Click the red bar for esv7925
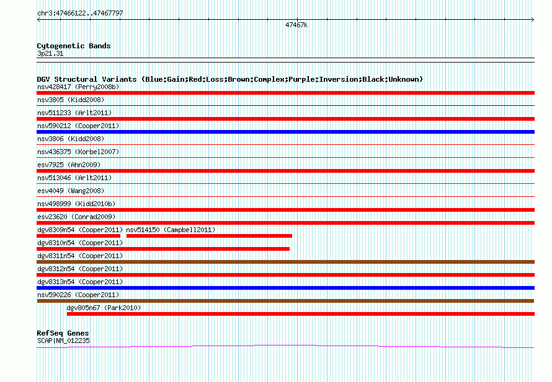 285,171
